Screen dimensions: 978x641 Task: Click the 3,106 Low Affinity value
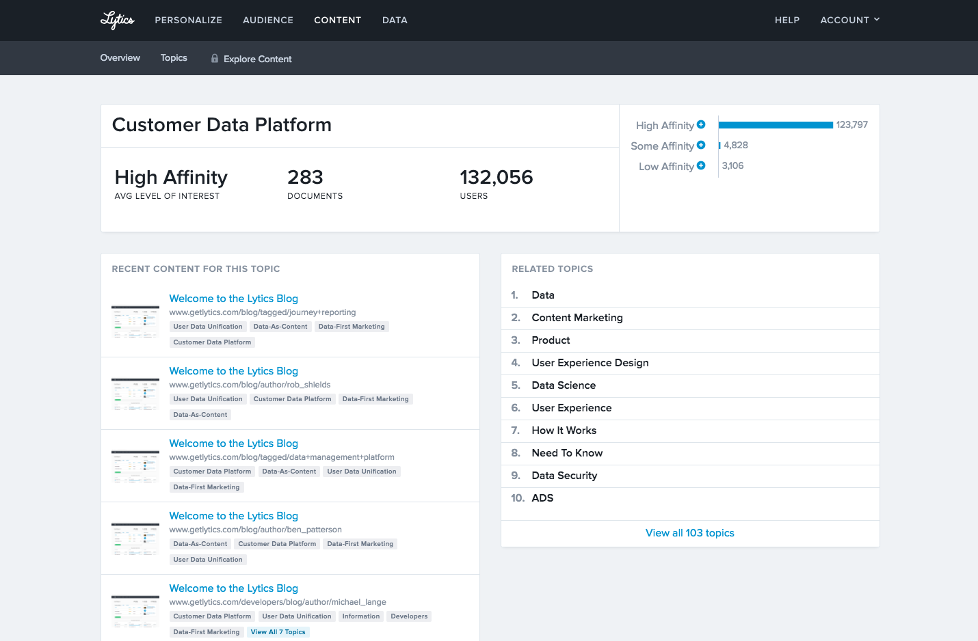[x=733, y=165]
